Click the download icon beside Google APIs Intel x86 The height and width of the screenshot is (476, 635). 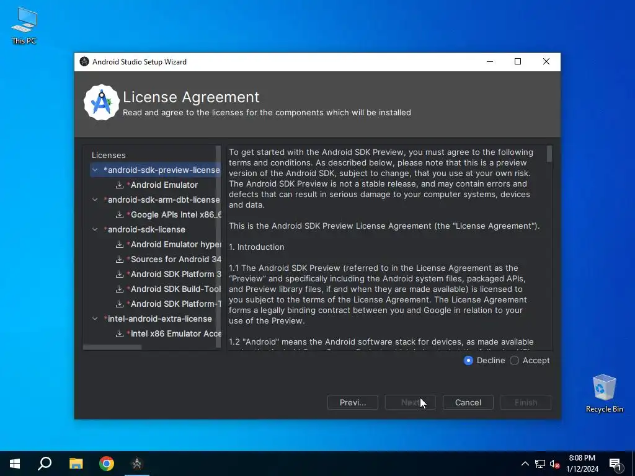point(120,214)
